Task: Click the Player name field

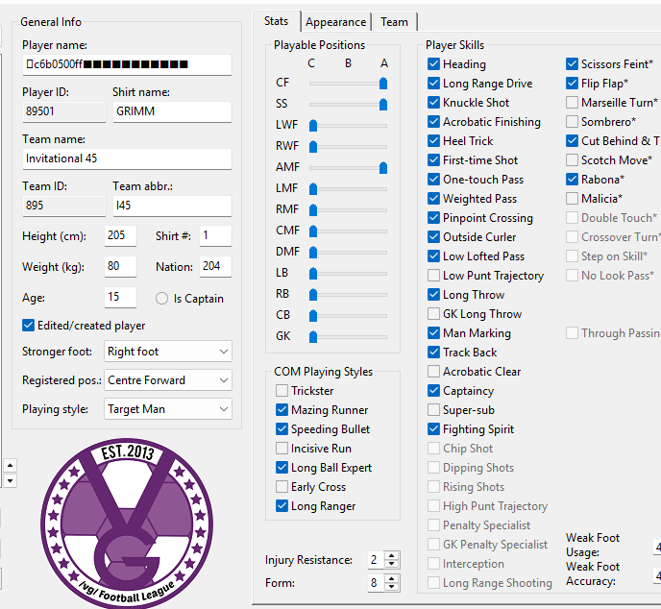Action: 127,64
